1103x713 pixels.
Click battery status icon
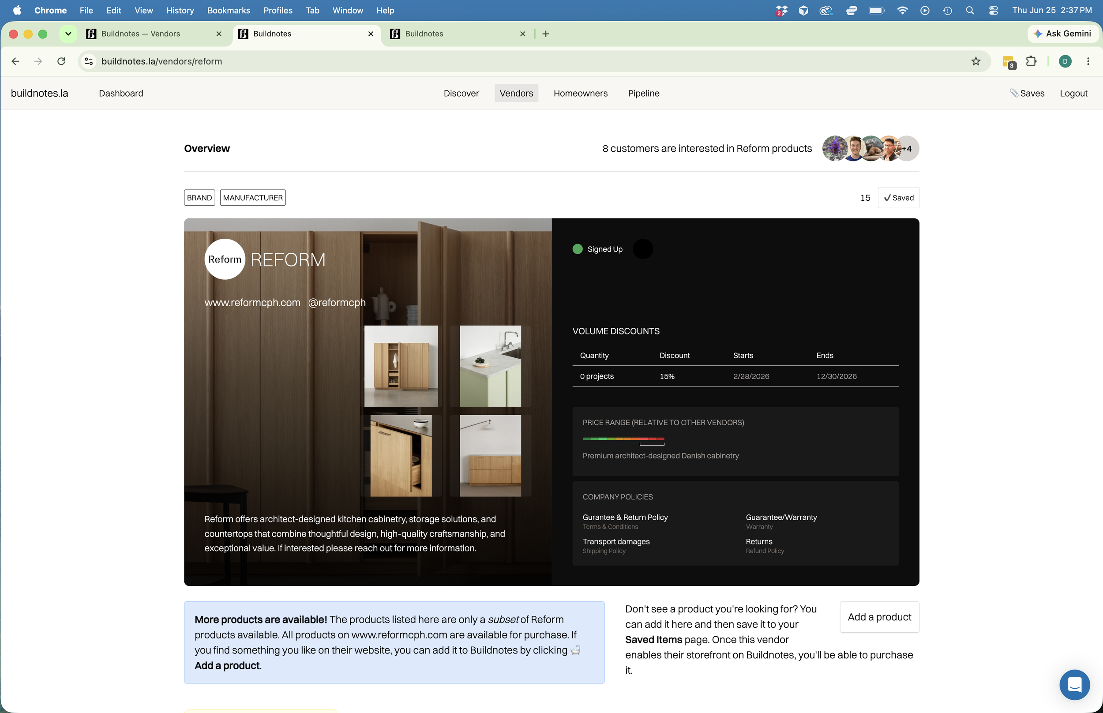(876, 10)
